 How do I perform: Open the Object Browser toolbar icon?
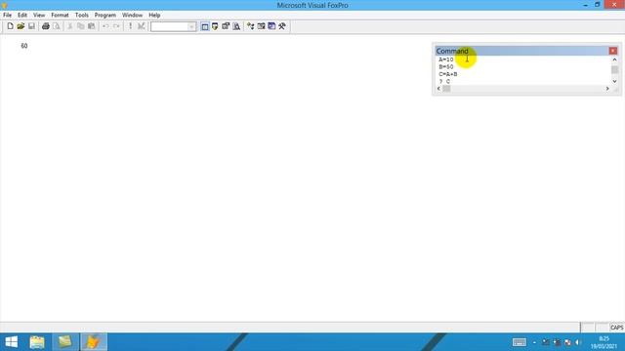(261, 26)
